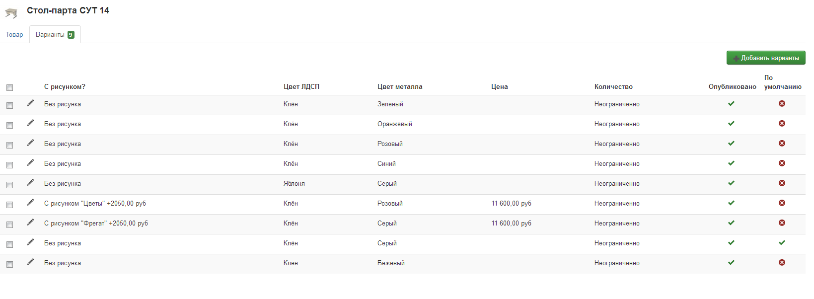814x299 pixels.
Task: Select the Бежевый variant row checkbox
Action: (x=9, y=264)
